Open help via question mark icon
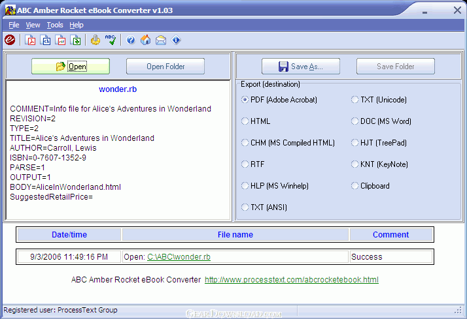The height and width of the screenshot is (319, 467). [x=131, y=40]
